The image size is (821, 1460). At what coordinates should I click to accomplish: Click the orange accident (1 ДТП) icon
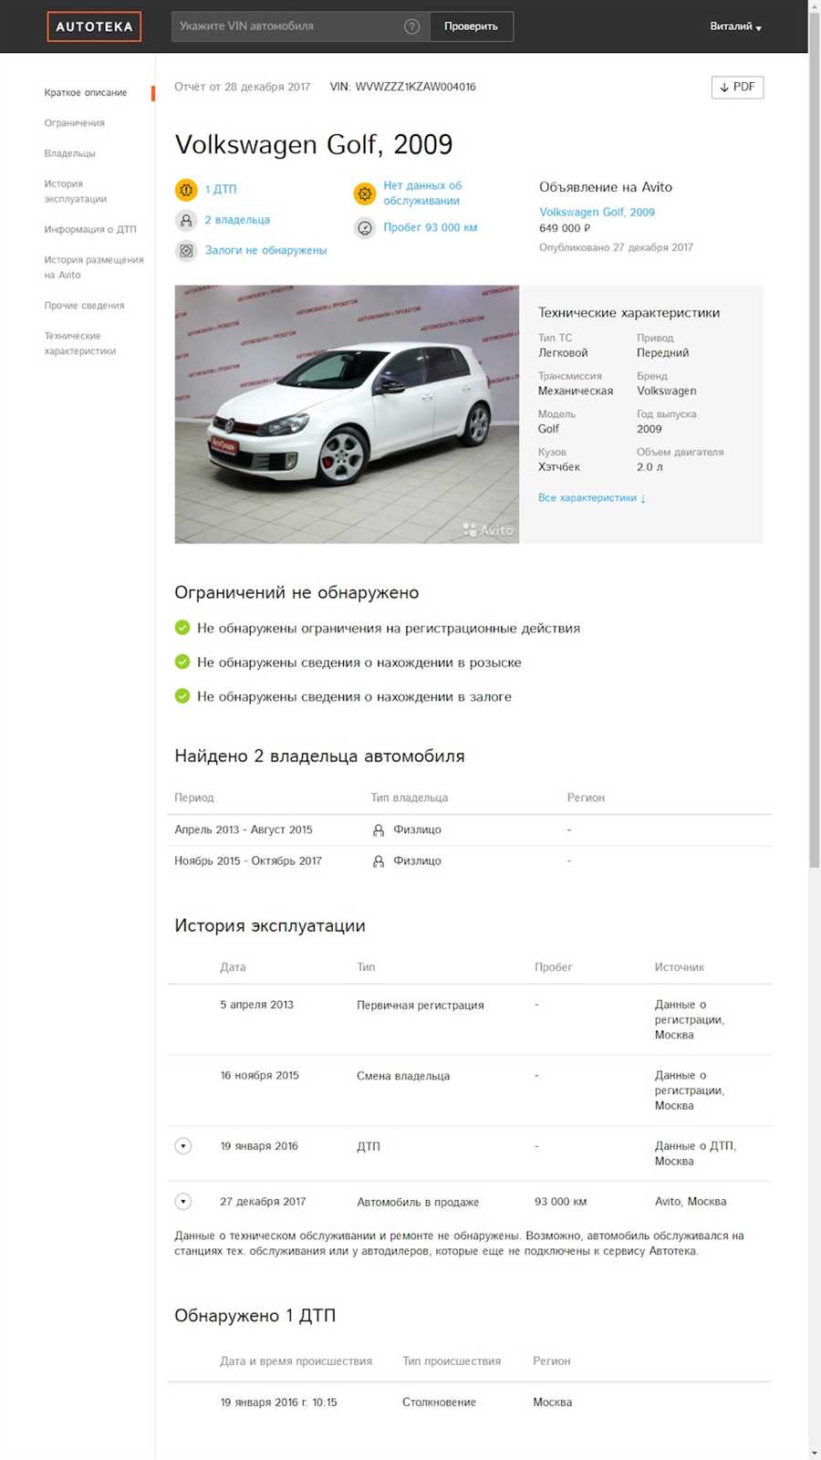coord(186,190)
